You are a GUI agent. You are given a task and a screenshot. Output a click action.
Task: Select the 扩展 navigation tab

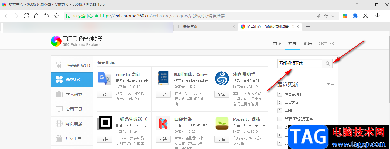pos(292,44)
